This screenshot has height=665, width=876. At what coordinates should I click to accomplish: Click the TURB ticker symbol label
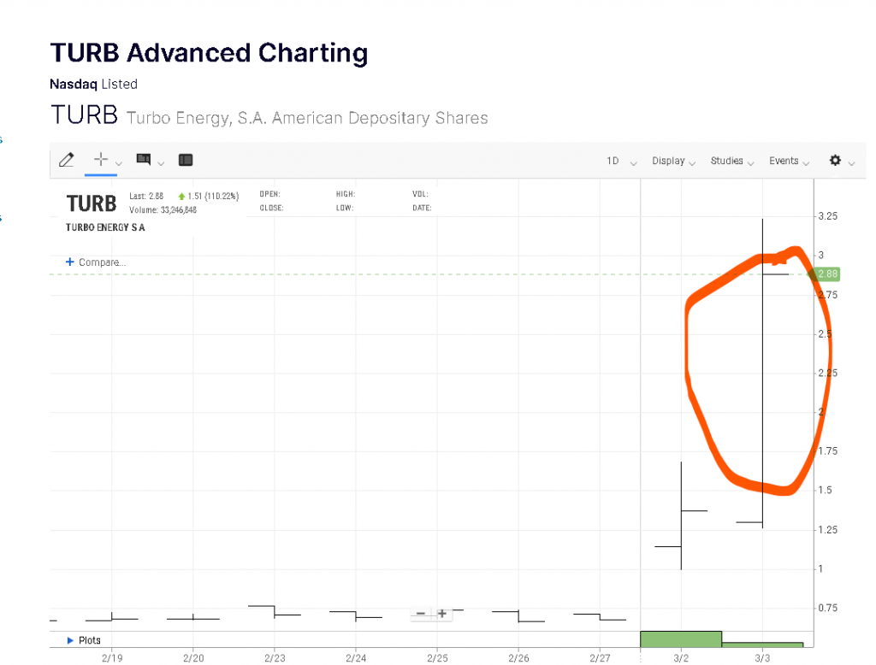tap(91, 203)
